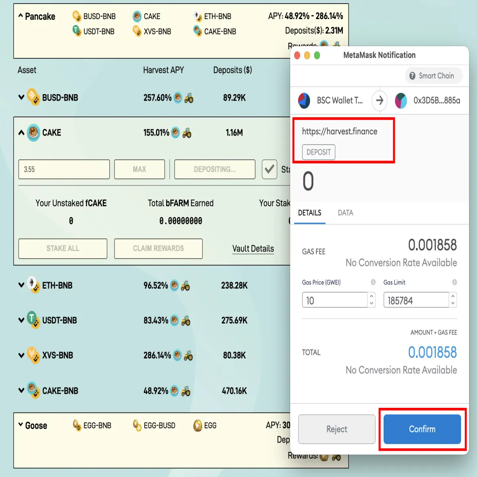The width and height of the screenshot is (477, 477).
Task: Click the Deposits ($) column header
Action: pyautogui.click(x=233, y=70)
